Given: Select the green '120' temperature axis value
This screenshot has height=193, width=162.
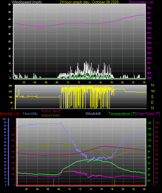Looking at the screenshot, I should click(x=149, y=135).
